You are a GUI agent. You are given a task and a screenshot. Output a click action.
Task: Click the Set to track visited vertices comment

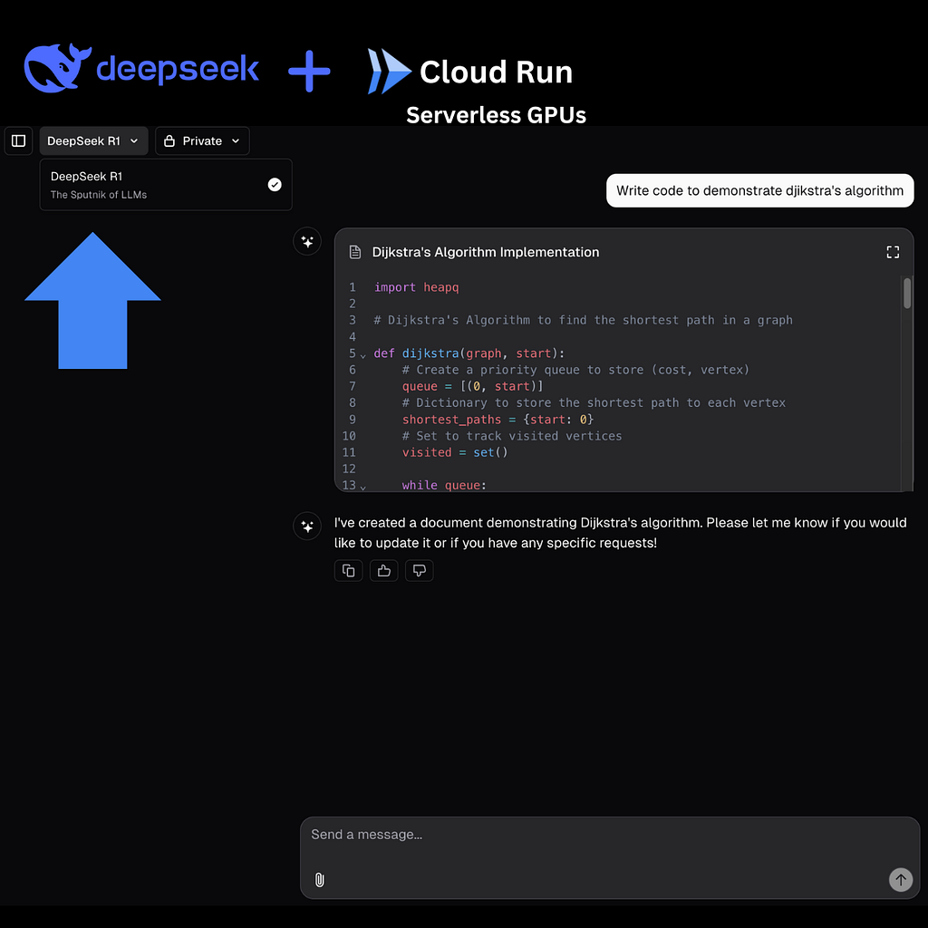pyautogui.click(x=512, y=436)
